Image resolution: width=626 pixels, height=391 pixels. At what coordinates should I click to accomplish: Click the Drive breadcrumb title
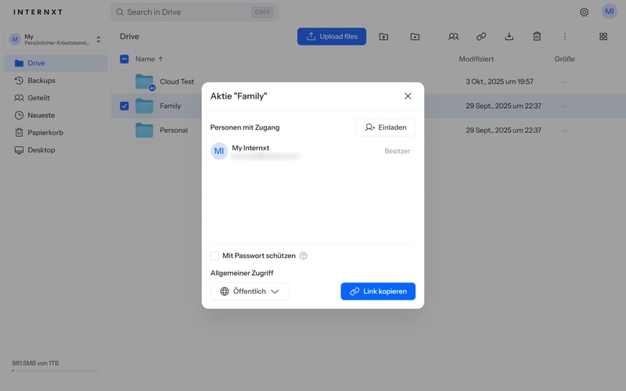[129, 36]
